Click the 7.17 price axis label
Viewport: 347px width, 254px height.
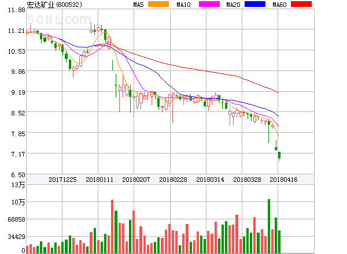[x=18, y=154]
